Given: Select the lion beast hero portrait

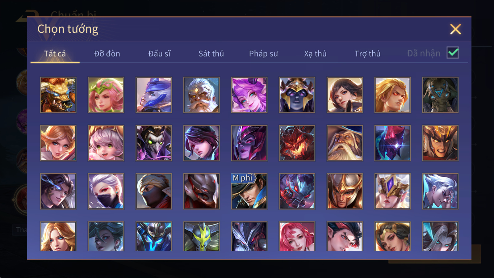Looking at the screenshot, I should point(58,95).
